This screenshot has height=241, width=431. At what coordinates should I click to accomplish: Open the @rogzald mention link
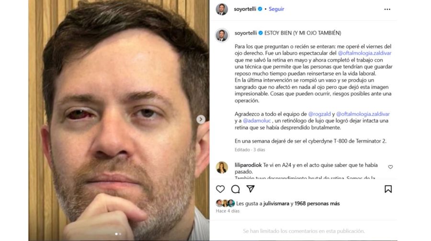(x=319, y=114)
